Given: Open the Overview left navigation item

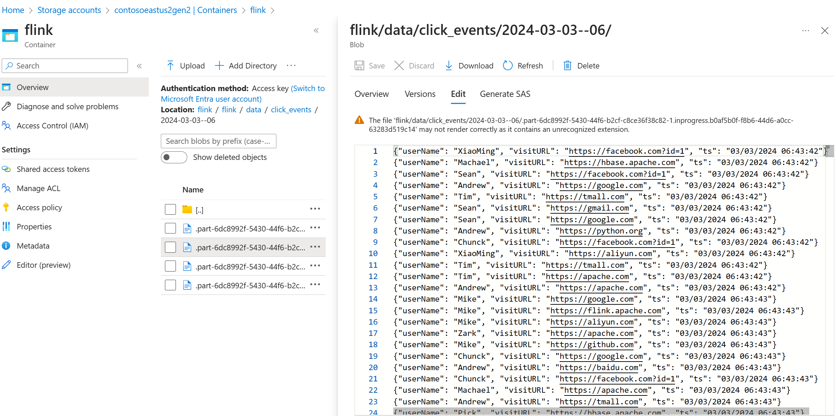Looking at the screenshot, I should pyautogui.click(x=33, y=87).
